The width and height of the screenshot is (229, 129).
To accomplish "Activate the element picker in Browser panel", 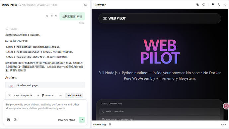I will click(x=197, y=5).
